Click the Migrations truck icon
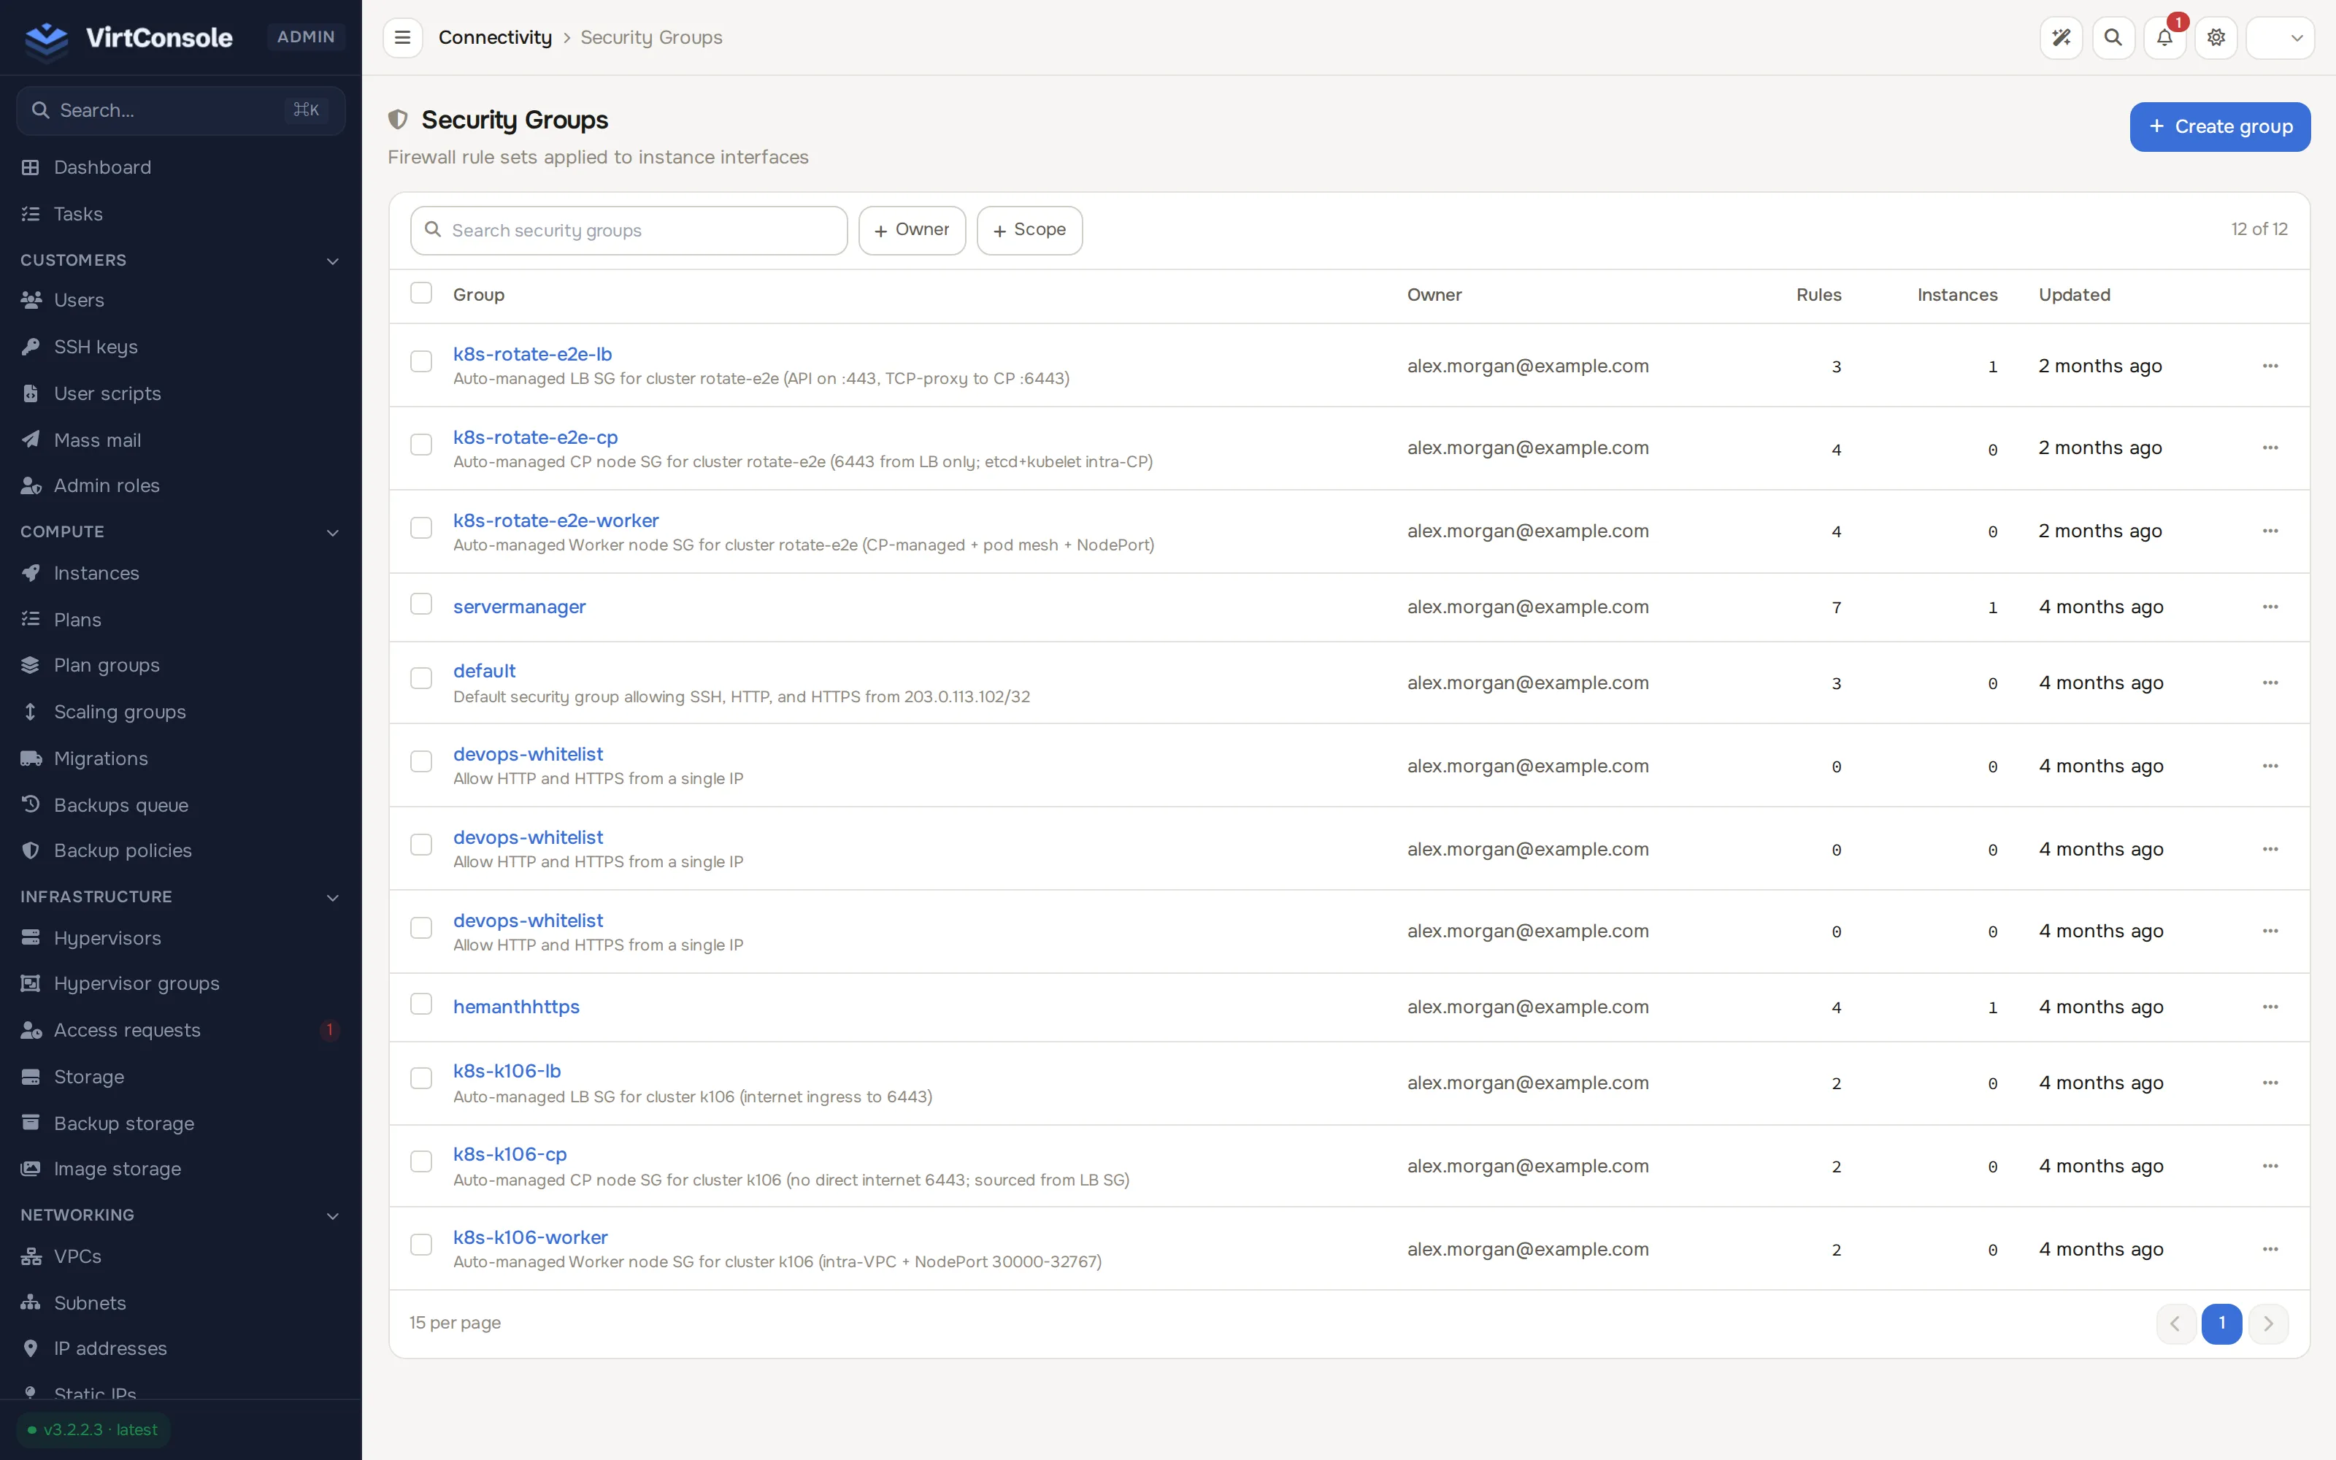This screenshot has width=2336, height=1460. coord(31,758)
